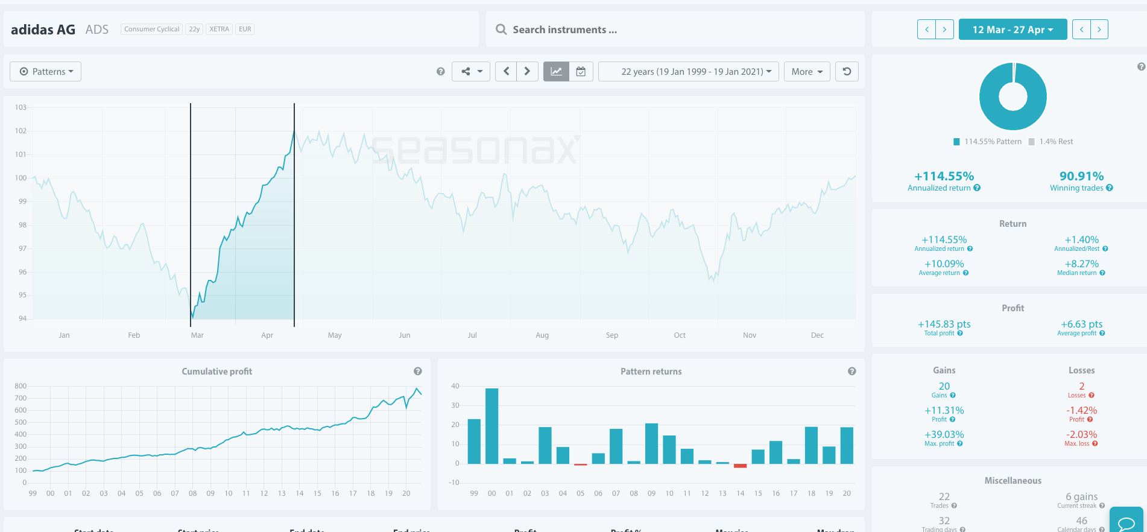Toggle the 1.4% Rest legend item
The width and height of the screenshot is (1147, 532).
pos(1051,142)
